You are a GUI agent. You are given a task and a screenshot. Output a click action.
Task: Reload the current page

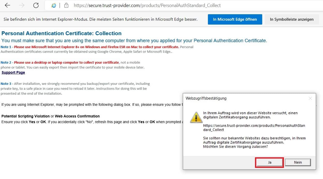pos(36,5)
